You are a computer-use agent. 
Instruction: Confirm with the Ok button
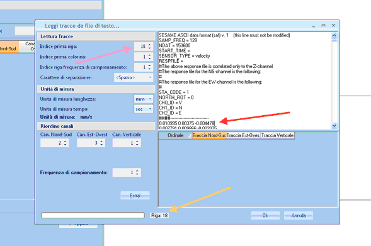pyautogui.click(x=265, y=216)
